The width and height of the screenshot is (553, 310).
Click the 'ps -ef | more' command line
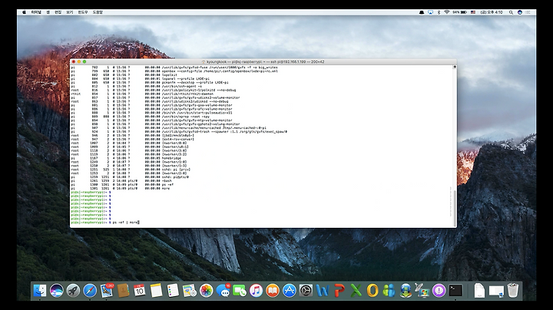click(104, 223)
